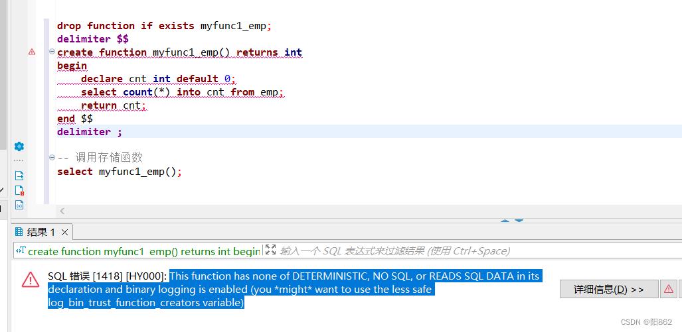Close the 结果 1 tab

[x=64, y=232]
